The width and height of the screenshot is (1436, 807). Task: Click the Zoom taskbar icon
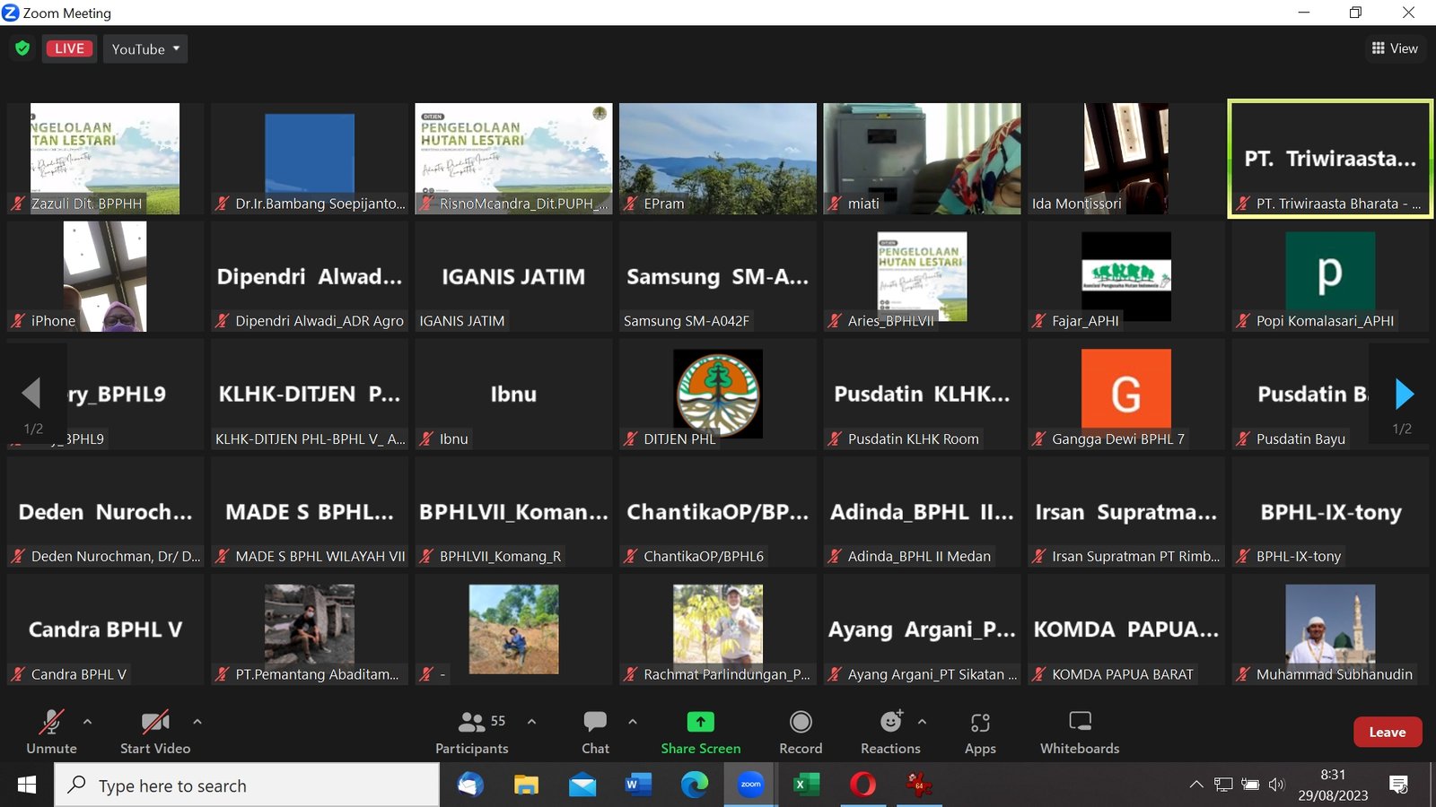pos(750,785)
